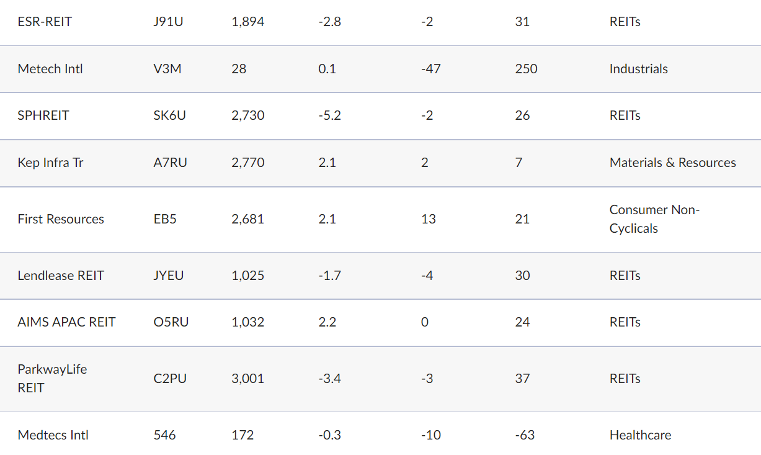Click the EB5 ticker code
This screenshot has width=761, height=455.
point(165,219)
